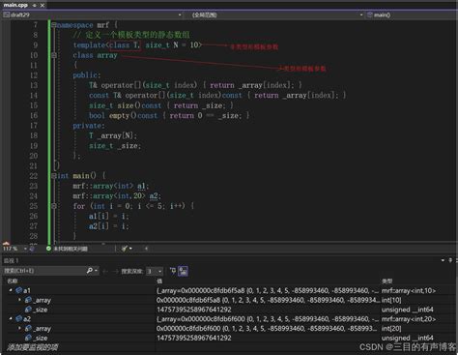Collapse the a1 watch variable
The image size is (458, 355).
pyautogui.click(x=11, y=290)
